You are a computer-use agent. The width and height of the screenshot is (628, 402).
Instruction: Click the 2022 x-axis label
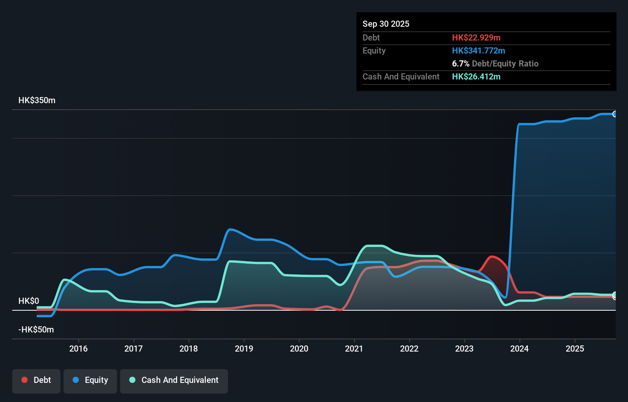click(x=409, y=349)
